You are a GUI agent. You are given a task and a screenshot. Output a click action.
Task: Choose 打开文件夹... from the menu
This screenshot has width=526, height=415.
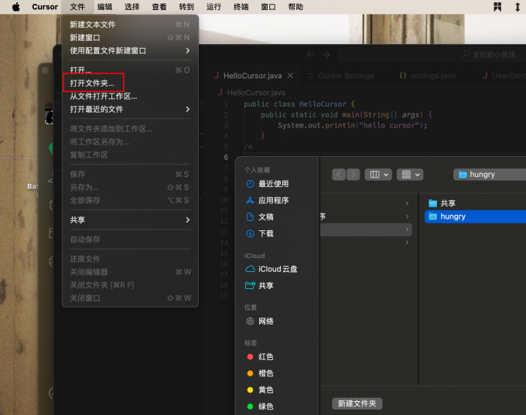92,83
